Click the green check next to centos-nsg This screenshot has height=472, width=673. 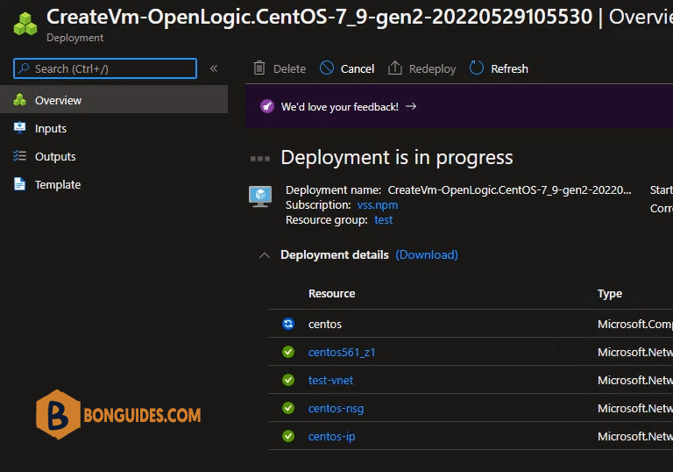288,408
